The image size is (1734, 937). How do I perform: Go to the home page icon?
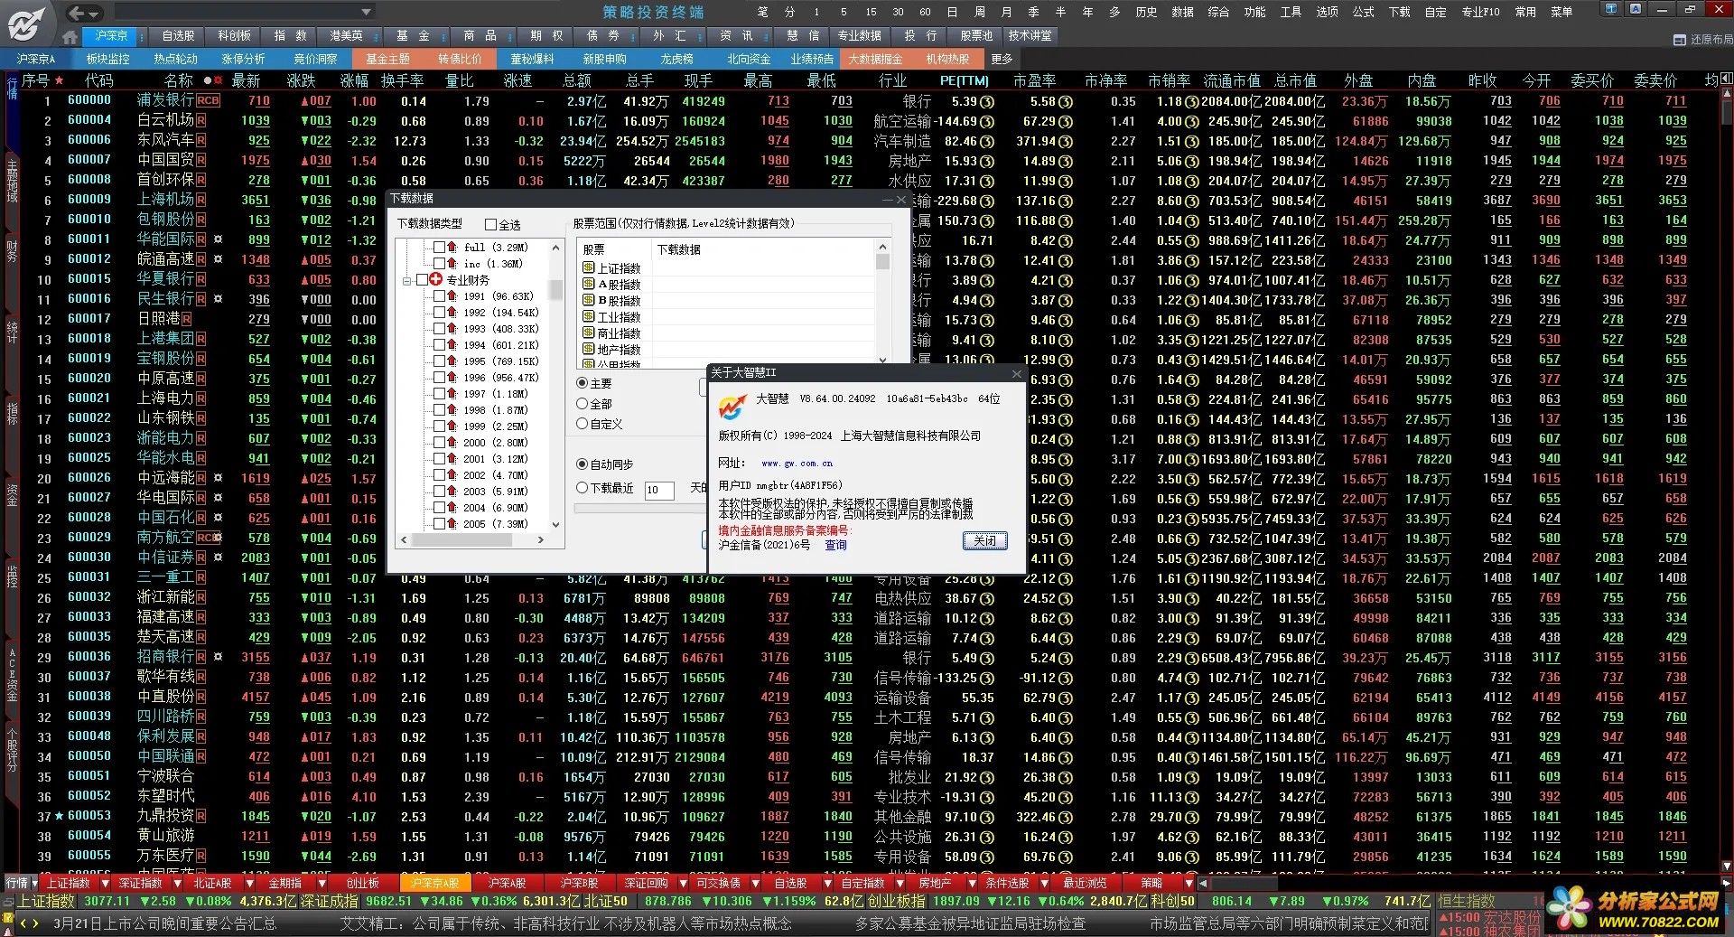pos(70,37)
